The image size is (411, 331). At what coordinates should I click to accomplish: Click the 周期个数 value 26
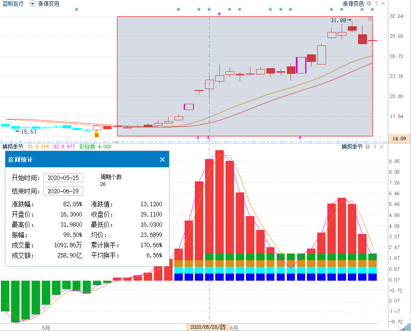[x=103, y=184]
